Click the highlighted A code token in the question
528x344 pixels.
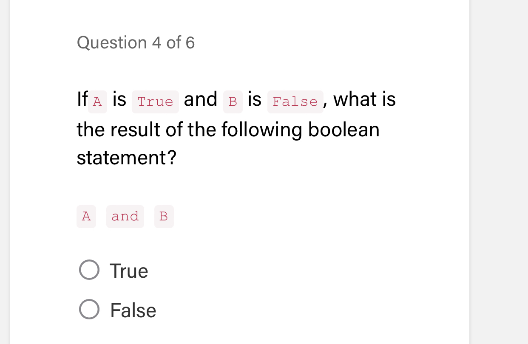click(x=97, y=101)
